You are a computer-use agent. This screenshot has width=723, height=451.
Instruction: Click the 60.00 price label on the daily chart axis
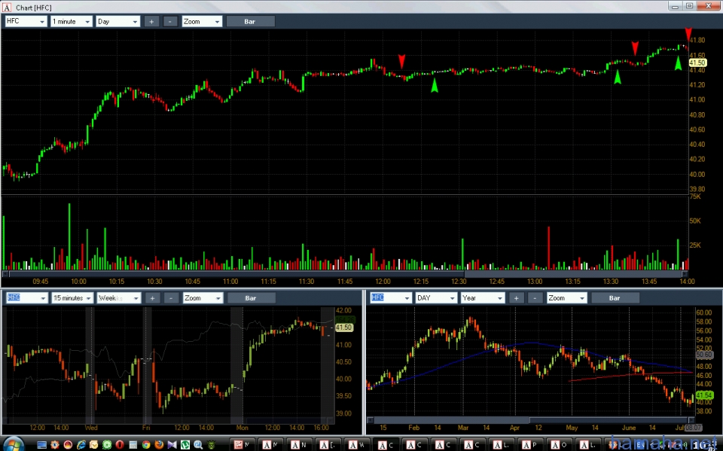pos(703,312)
